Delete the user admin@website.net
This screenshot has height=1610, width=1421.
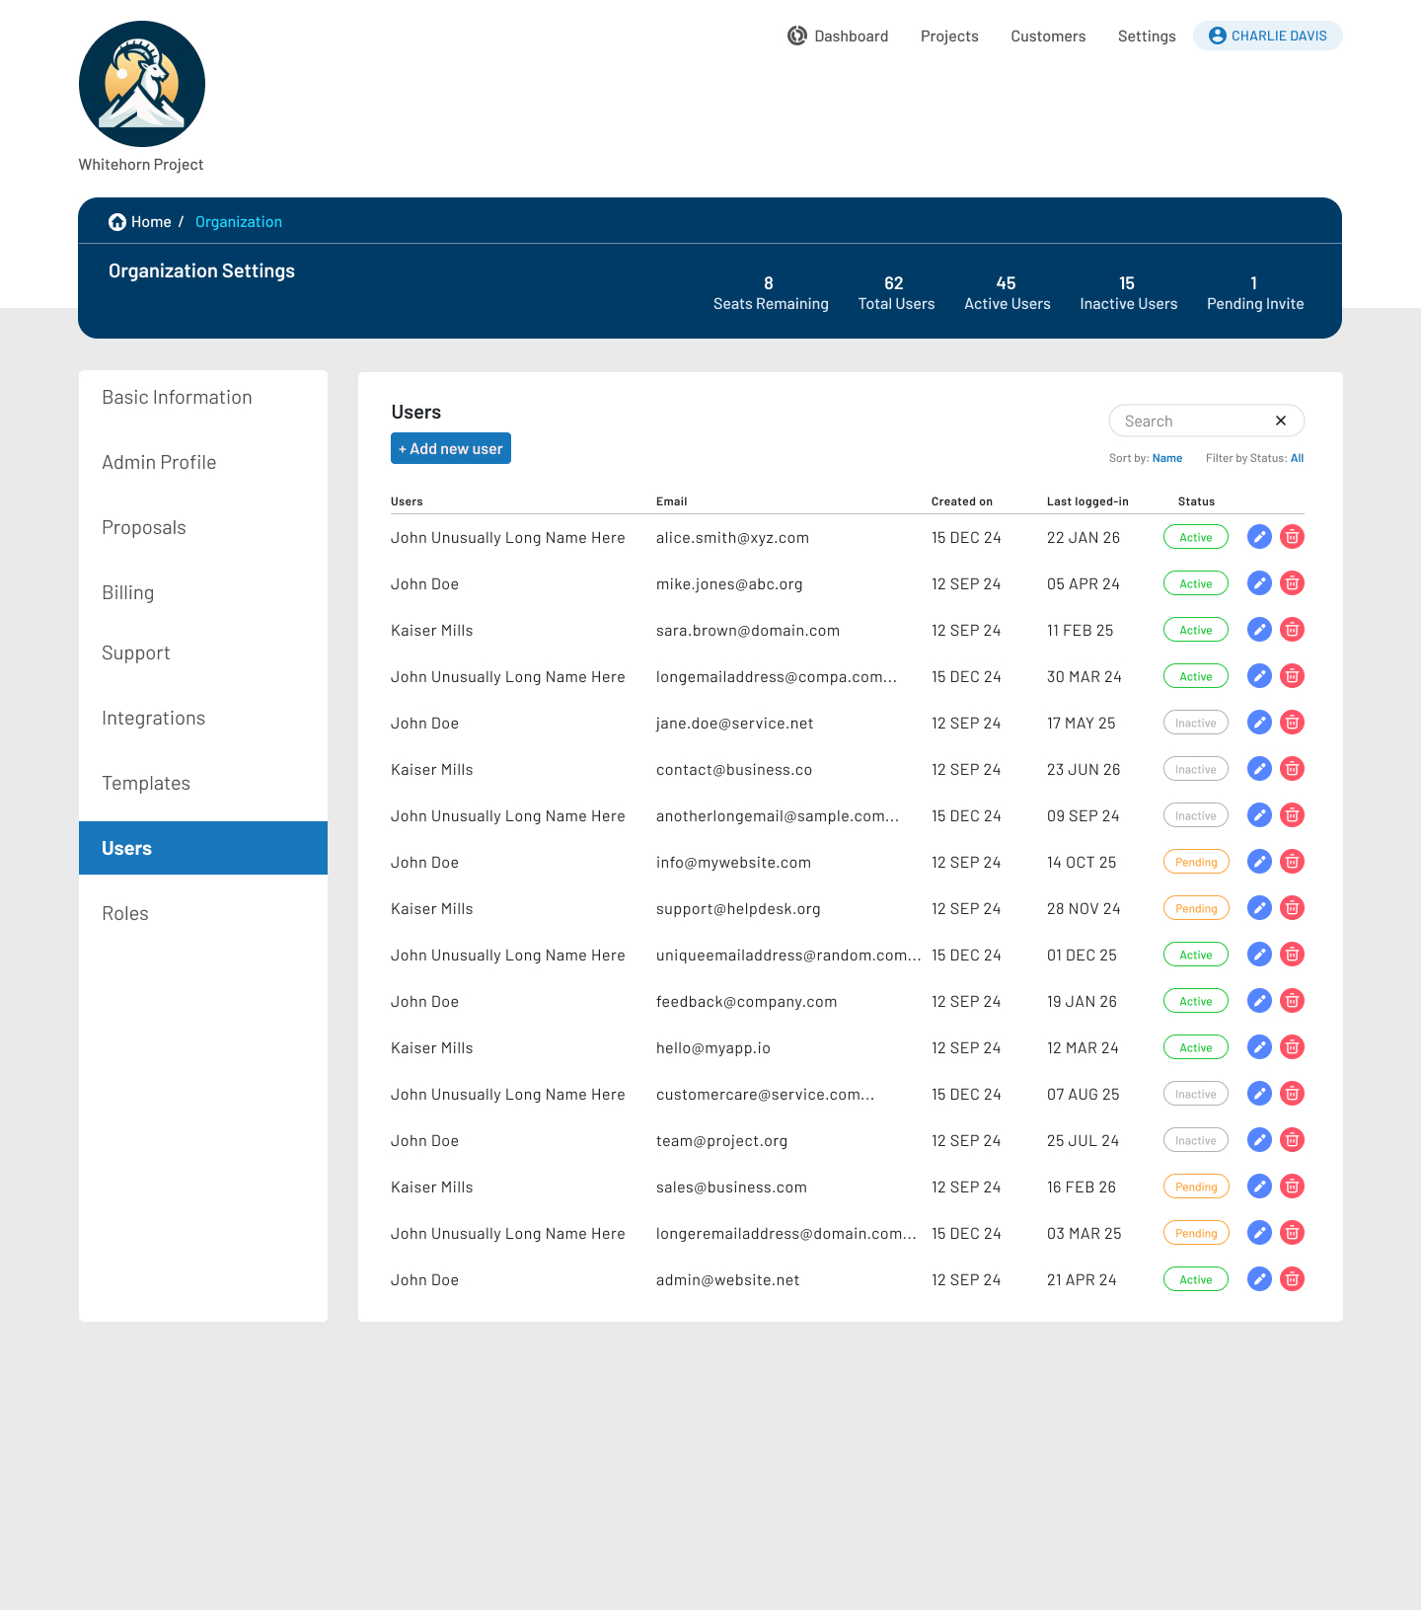point(1292,1278)
